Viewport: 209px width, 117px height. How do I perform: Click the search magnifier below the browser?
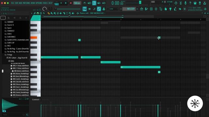pos(27,115)
